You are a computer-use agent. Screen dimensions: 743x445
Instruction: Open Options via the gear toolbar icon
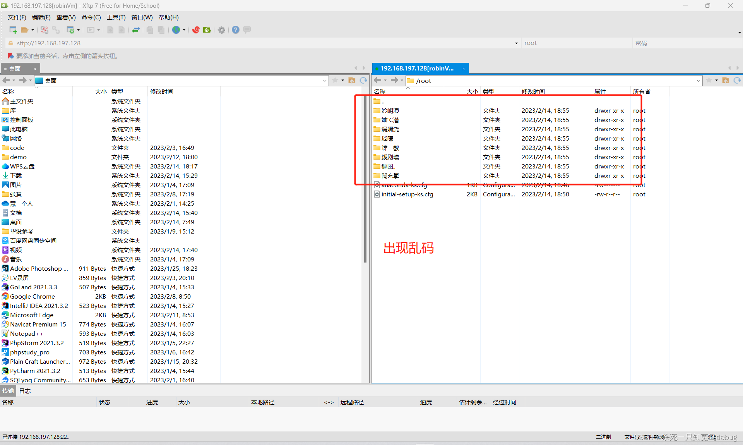(222, 30)
